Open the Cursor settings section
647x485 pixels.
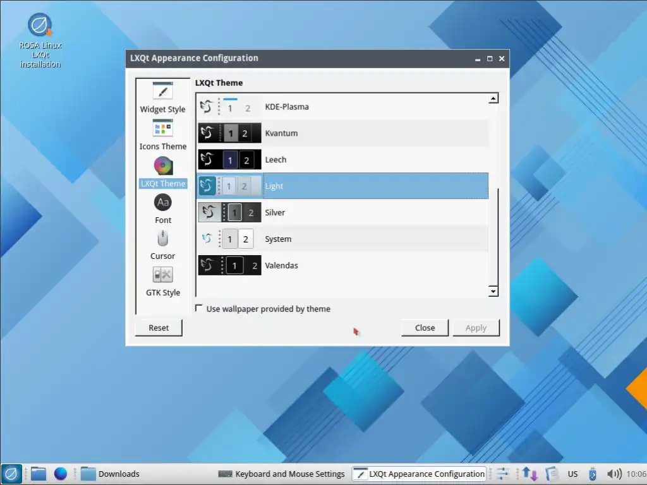pyautogui.click(x=162, y=246)
